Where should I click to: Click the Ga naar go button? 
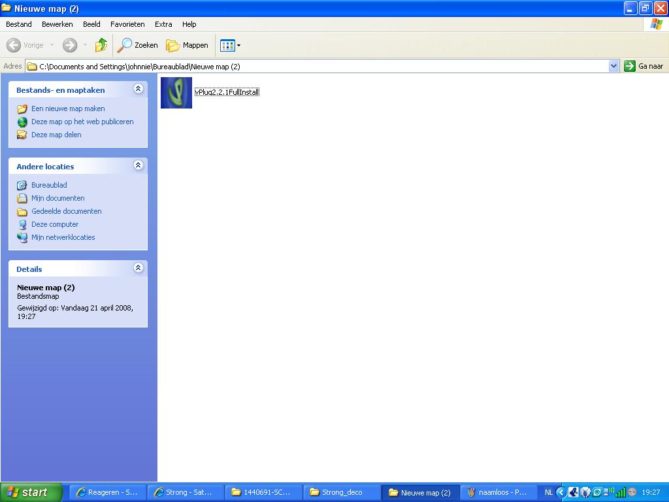click(x=644, y=66)
